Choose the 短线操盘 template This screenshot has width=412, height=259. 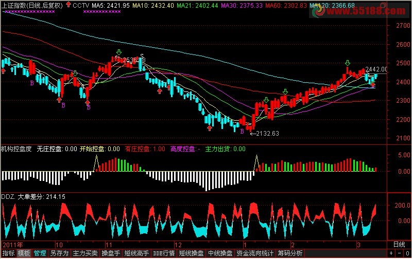[x=191, y=253]
